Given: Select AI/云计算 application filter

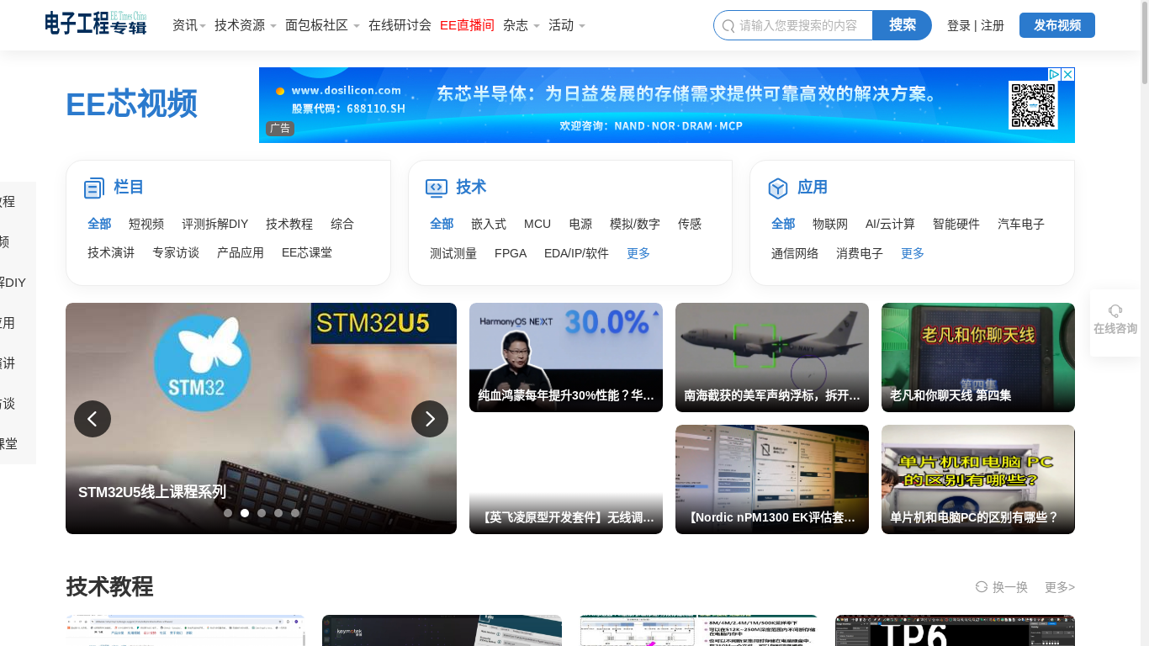Looking at the screenshot, I should tap(890, 224).
